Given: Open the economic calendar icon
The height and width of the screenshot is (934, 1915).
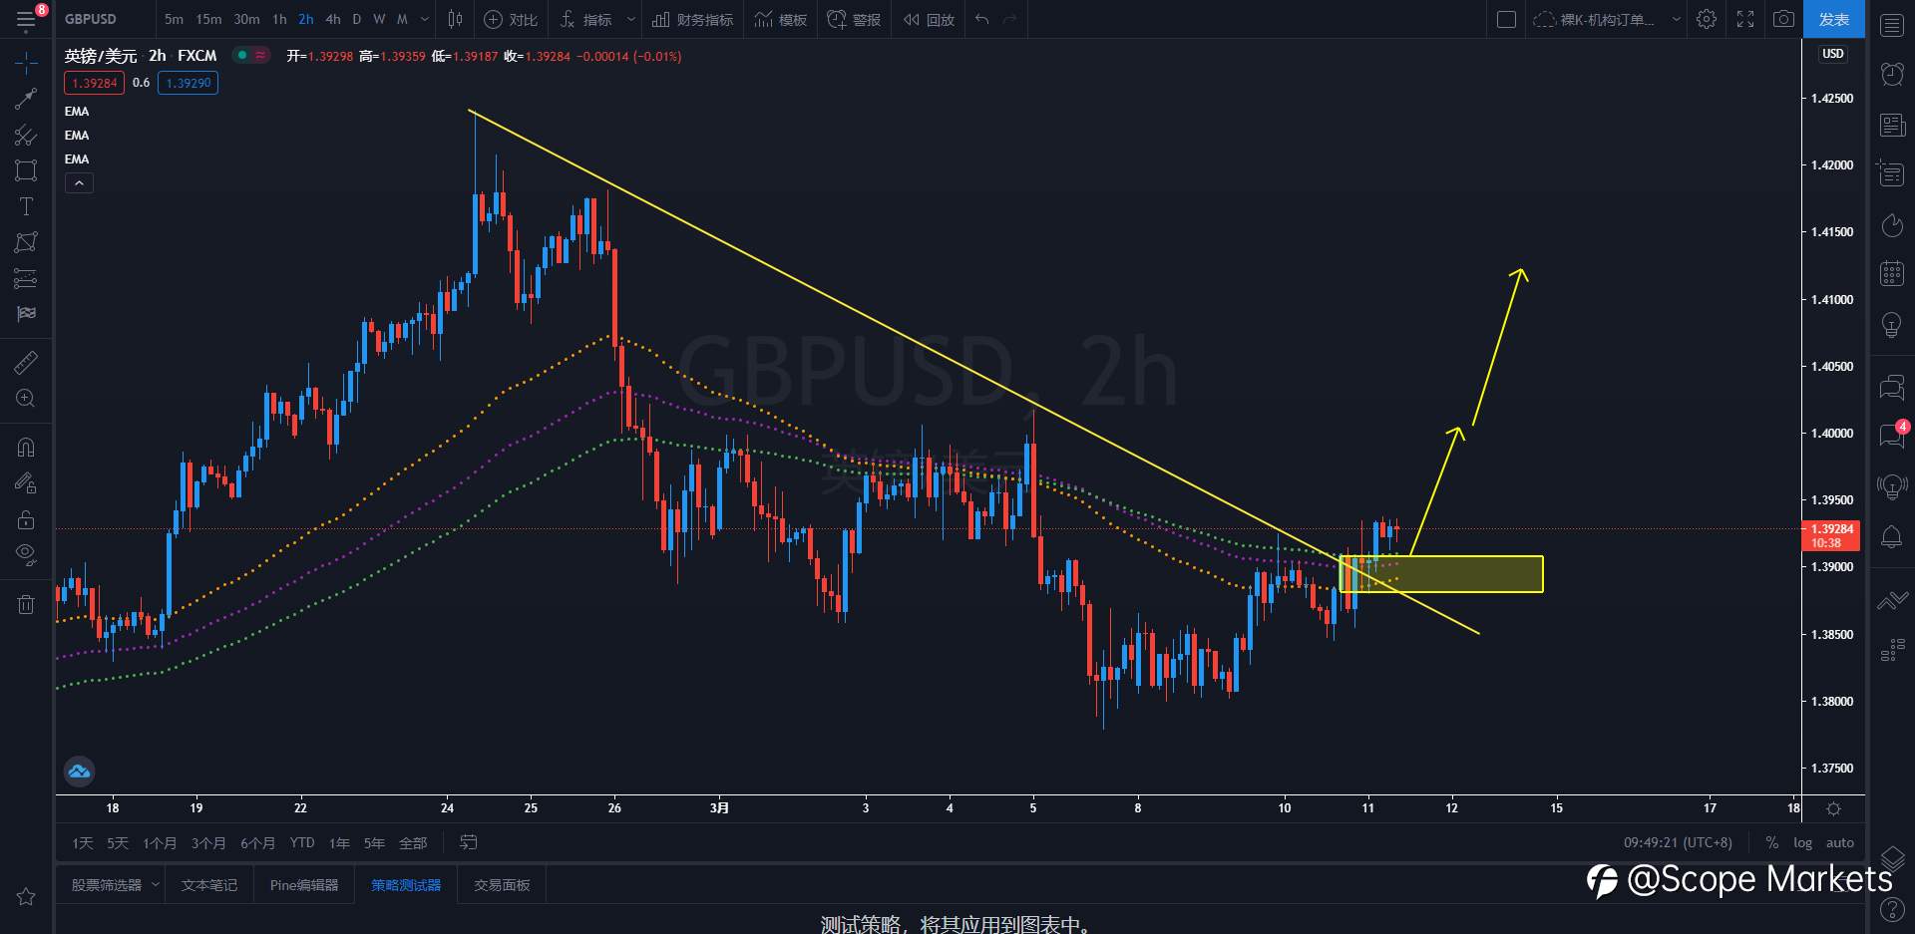Looking at the screenshot, I should (1892, 274).
